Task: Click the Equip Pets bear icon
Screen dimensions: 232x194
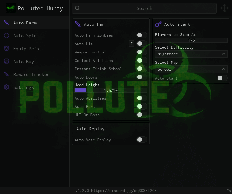Action: click(x=6, y=48)
